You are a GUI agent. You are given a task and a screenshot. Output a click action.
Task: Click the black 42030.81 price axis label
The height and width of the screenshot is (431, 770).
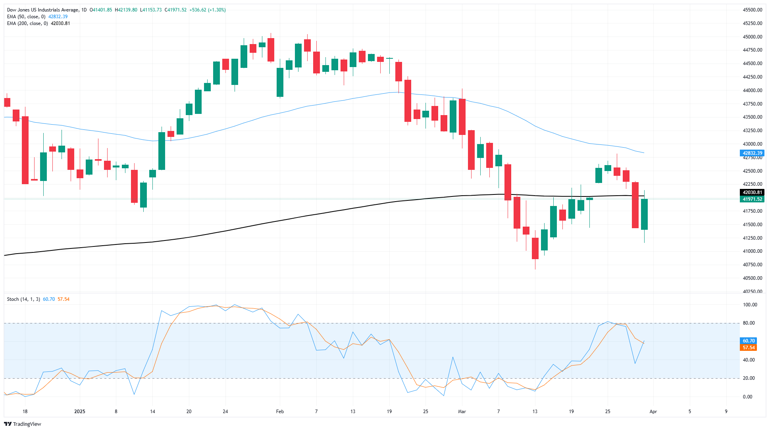coord(752,192)
